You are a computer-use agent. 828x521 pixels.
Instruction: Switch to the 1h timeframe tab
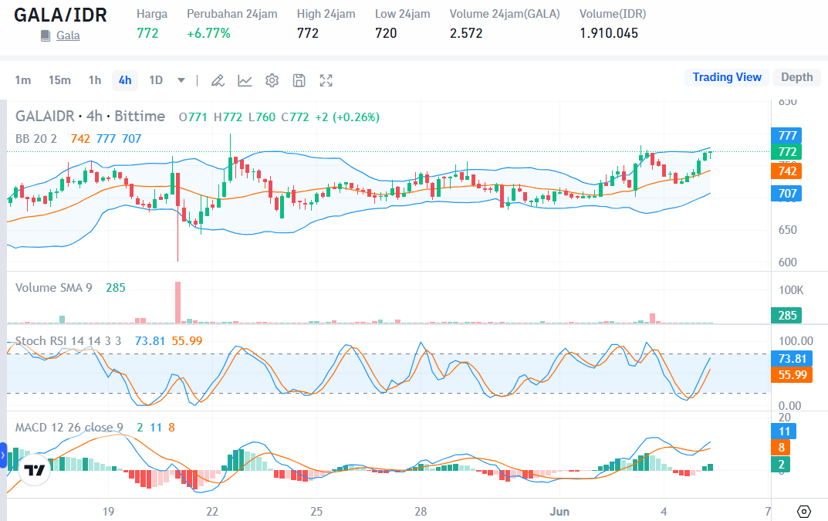click(x=95, y=80)
